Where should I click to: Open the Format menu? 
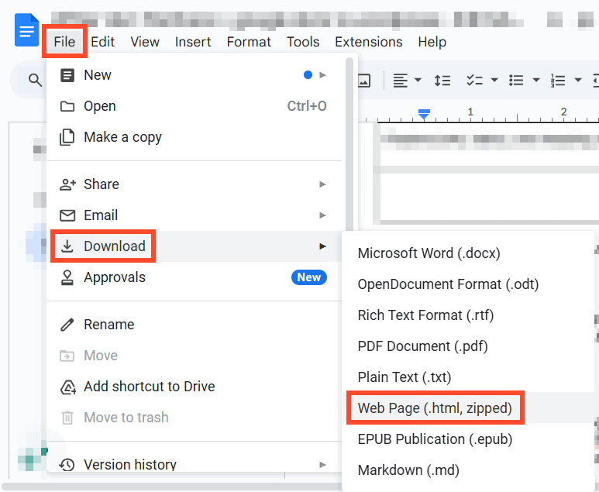249,42
